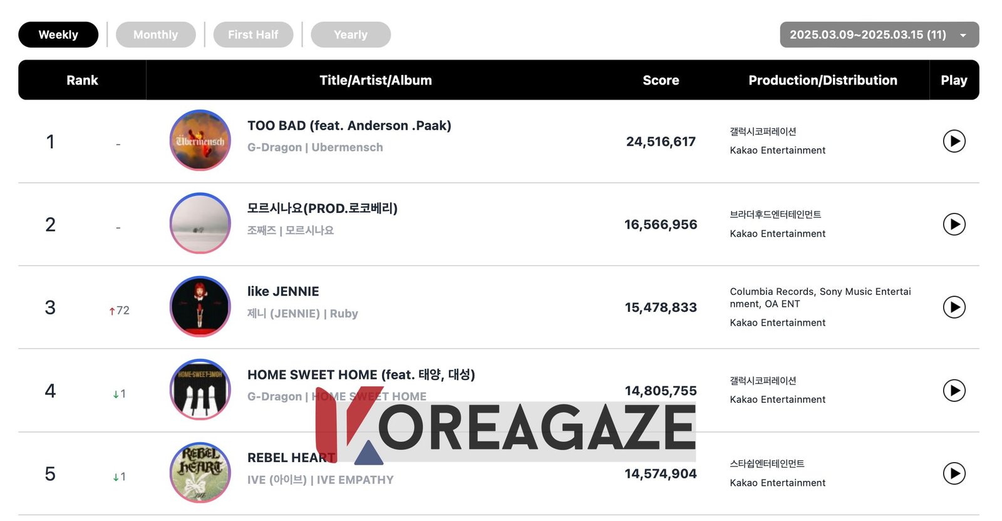The image size is (1002, 521).
Task: Play HOME SWEET HOME song
Action: pyautogui.click(x=954, y=391)
